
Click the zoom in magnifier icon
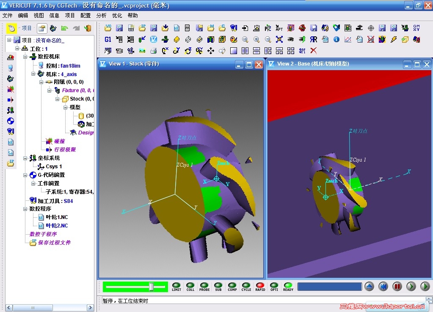click(256, 39)
